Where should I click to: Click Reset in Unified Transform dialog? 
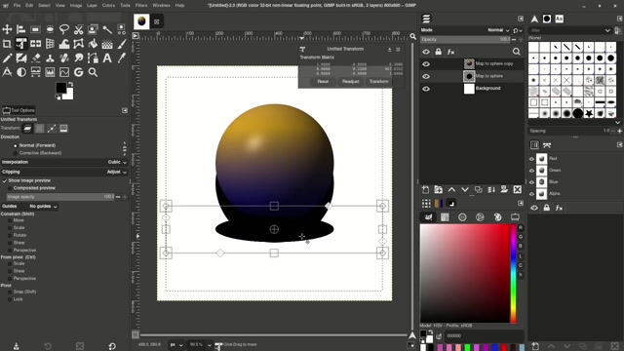coord(323,82)
